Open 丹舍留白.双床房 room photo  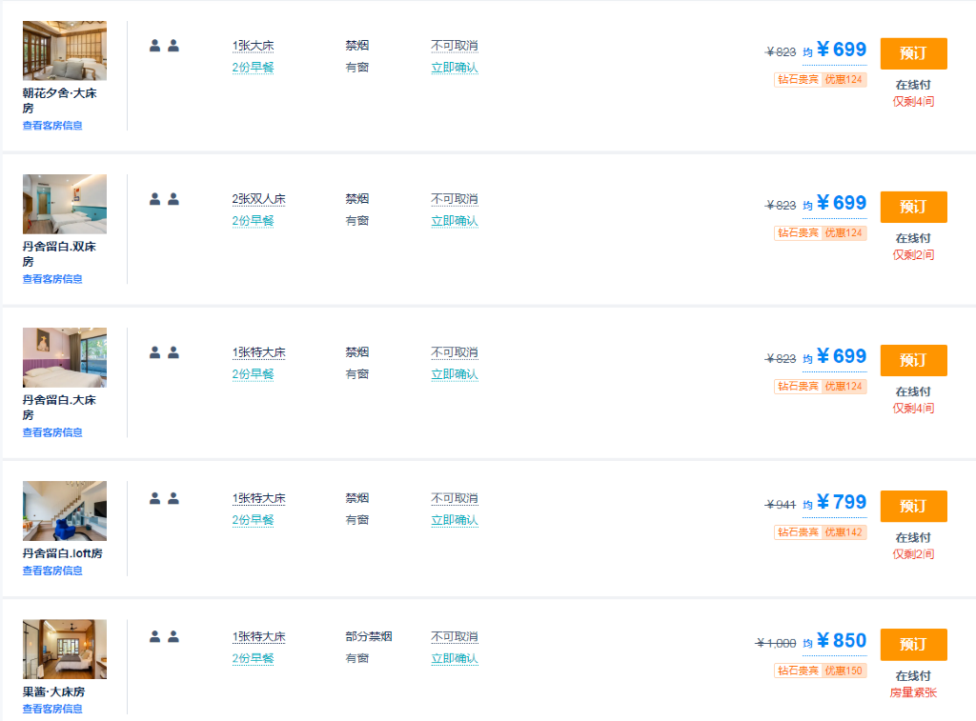point(65,204)
